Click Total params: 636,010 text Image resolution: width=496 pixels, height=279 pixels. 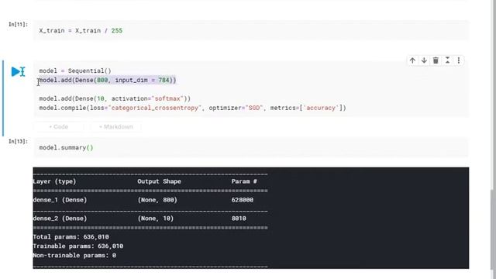[x=71, y=236]
